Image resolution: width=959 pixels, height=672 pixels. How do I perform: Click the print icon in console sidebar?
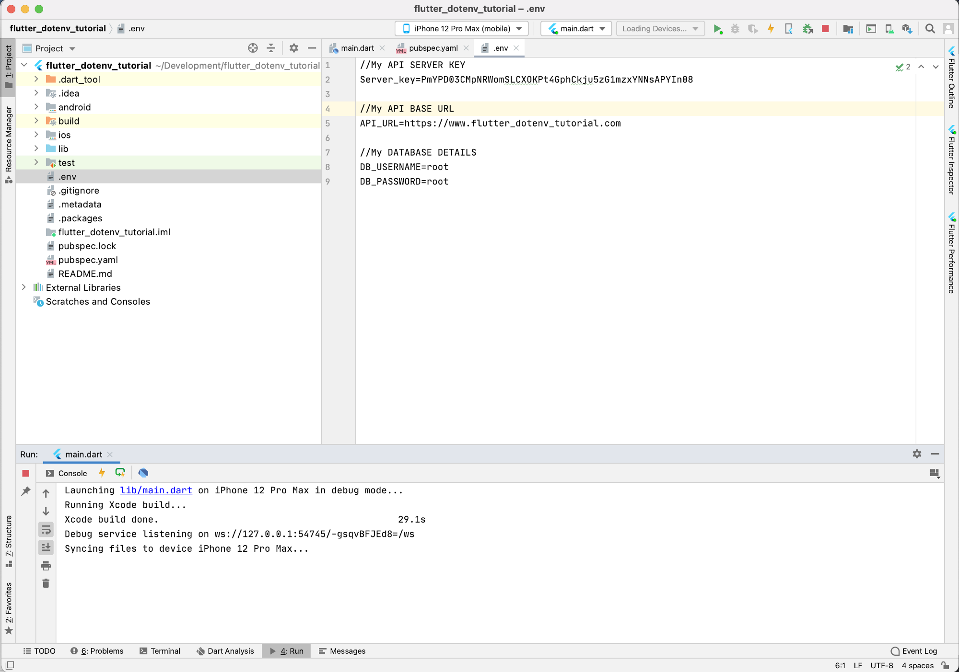click(46, 566)
